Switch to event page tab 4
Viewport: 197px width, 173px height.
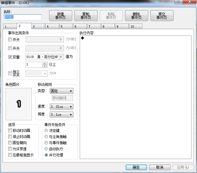point(52,27)
